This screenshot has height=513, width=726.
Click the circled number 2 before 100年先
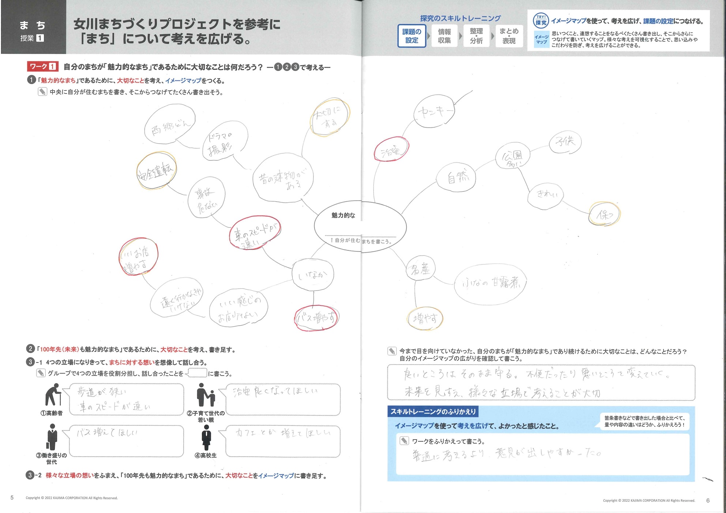click(x=31, y=349)
